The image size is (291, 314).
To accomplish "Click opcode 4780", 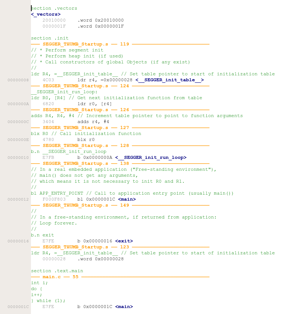I will click(48, 140).
